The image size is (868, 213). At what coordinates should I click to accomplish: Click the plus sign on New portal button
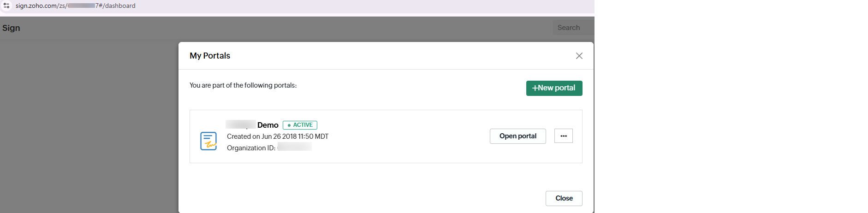pos(535,88)
